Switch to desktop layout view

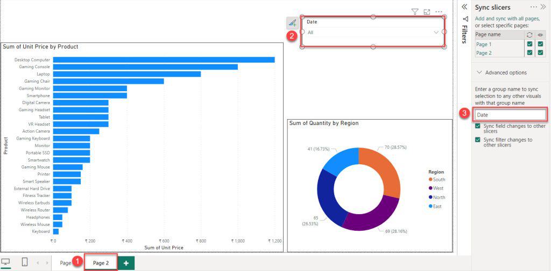coord(6,262)
